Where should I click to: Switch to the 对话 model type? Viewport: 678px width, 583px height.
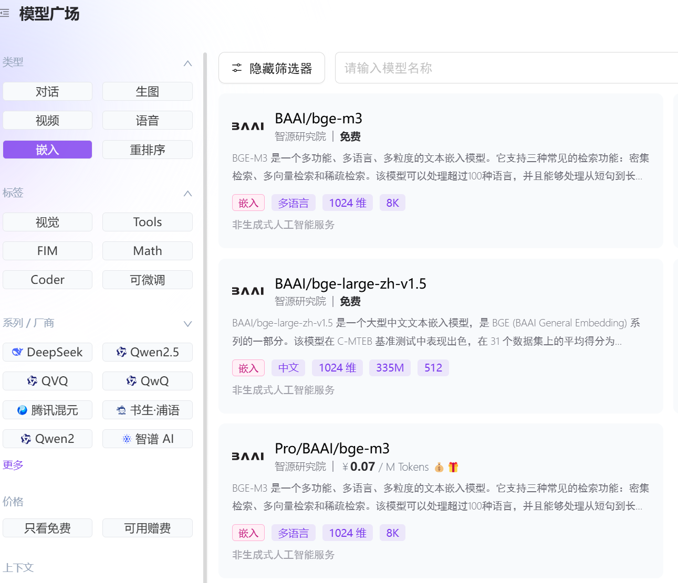coord(47,91)
